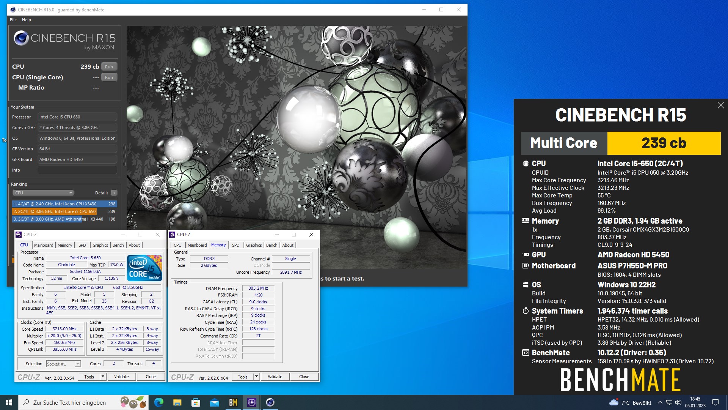Open SPD tab in right CPU-Z window
The image size is (728, 410).
(x=236, y=245)
